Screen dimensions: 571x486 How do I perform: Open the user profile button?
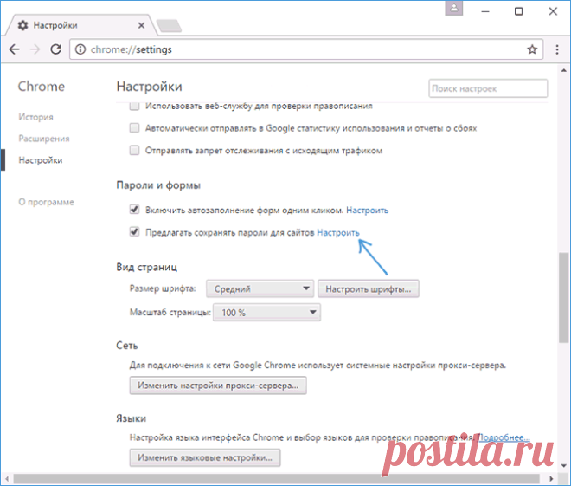click(453, 8)
